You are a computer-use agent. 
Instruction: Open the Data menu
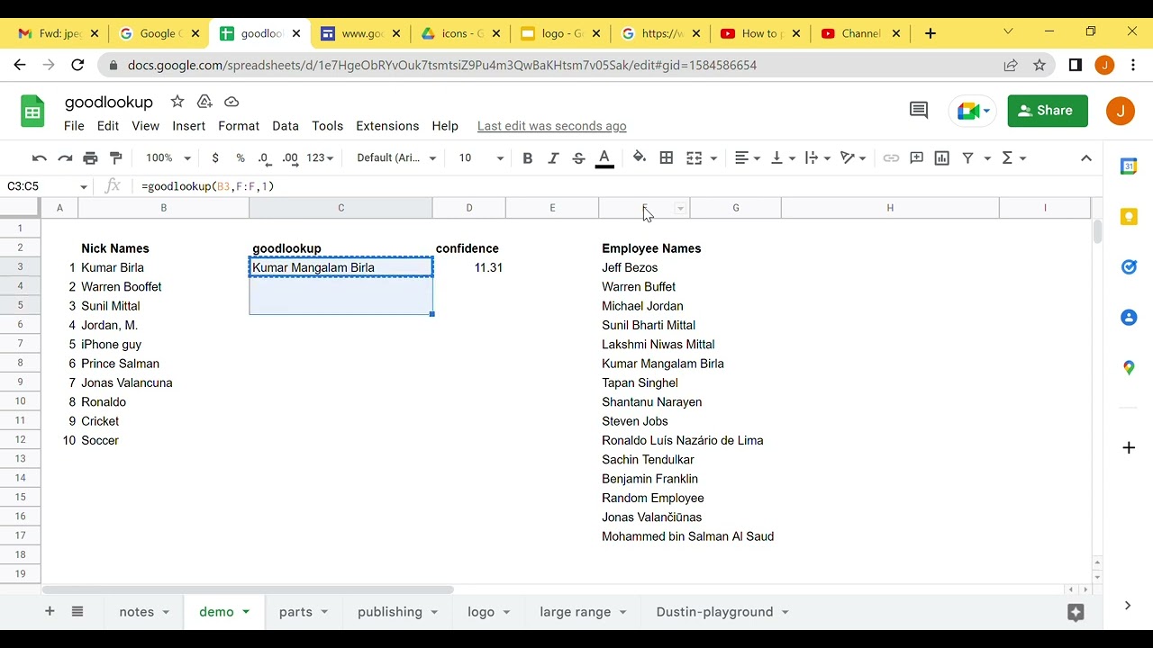click(x=286, y=126)
